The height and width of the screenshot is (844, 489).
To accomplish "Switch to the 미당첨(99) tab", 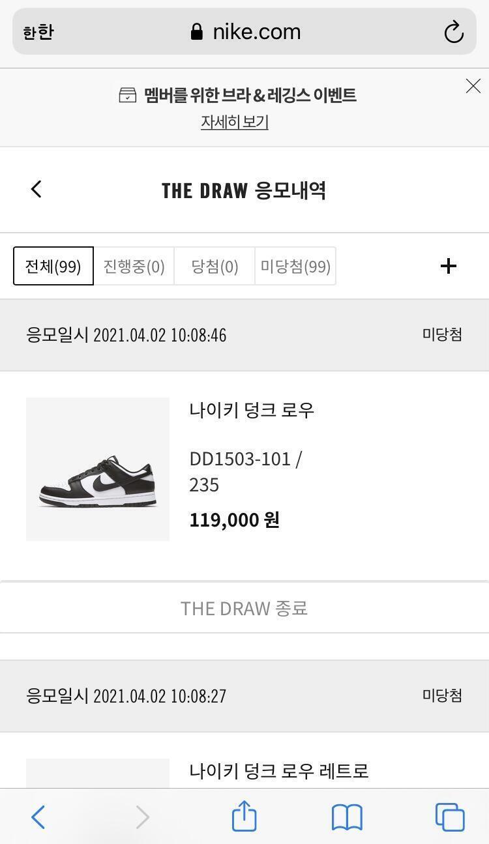I will (295, 266).
